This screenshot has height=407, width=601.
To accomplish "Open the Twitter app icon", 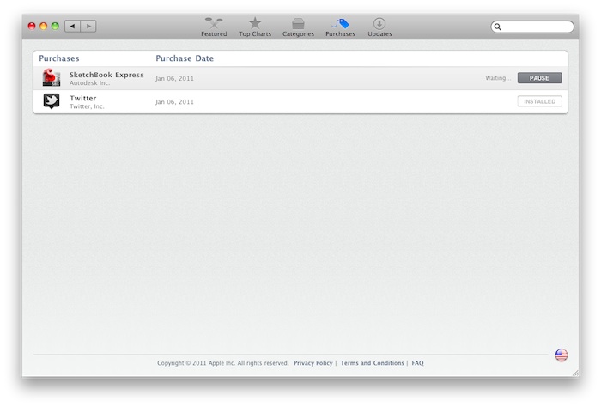I will [x=52, y=101].
